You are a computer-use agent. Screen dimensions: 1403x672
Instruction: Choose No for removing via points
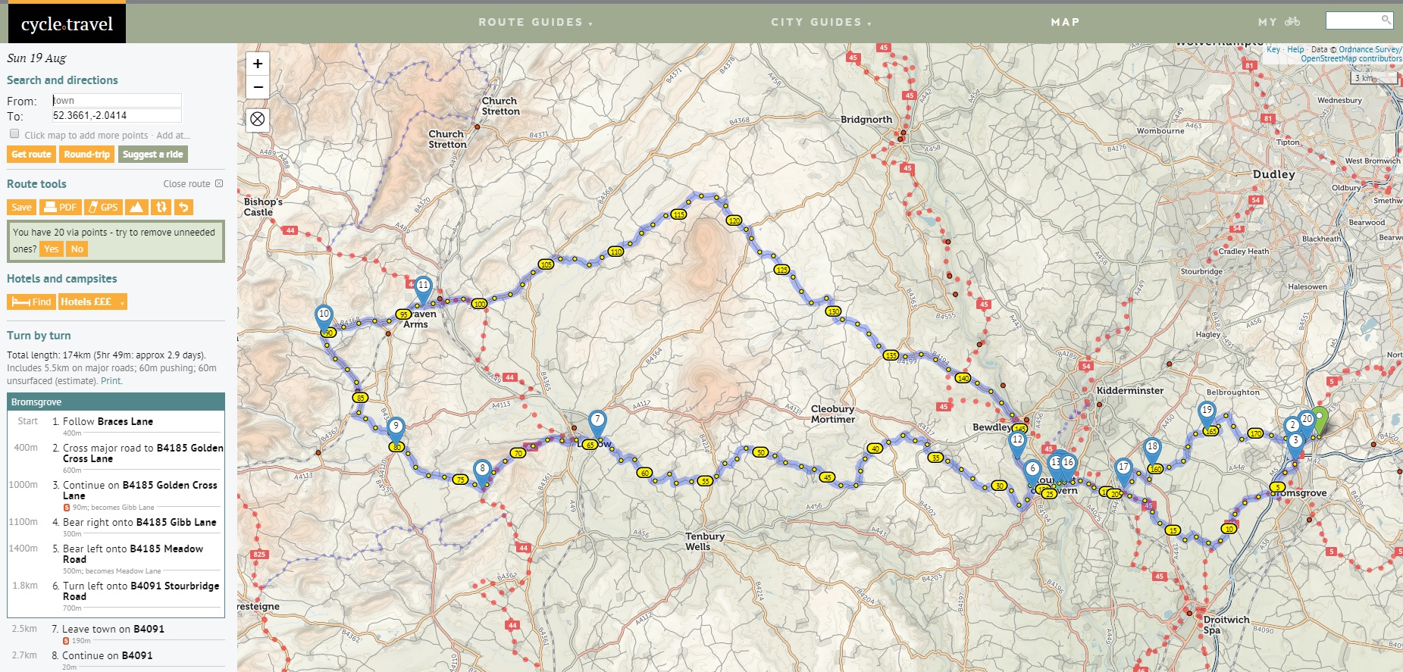coord(77,248)
